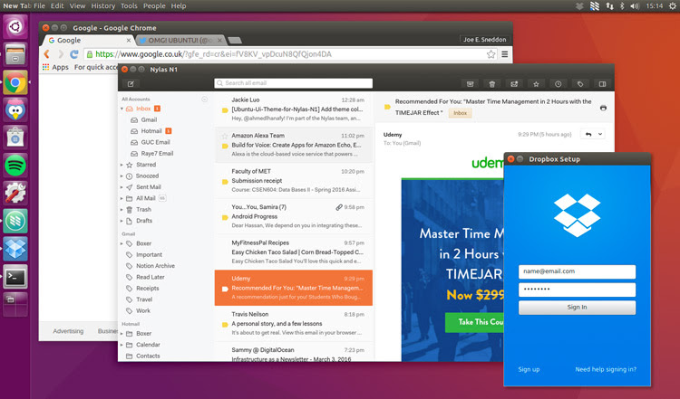The width and height of the screenshot is (680, 399).
Task: Click the mark as unread envelope icon
Action: (514, 84)
